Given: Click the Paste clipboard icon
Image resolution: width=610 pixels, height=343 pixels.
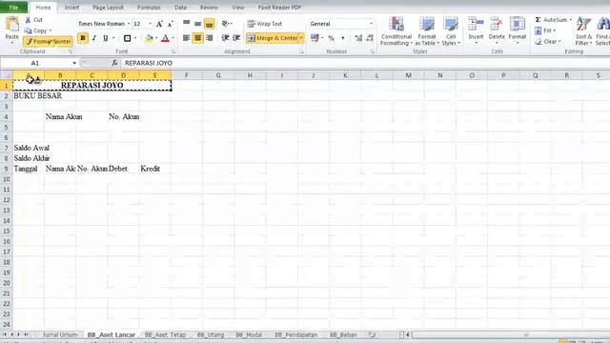Looking at the screenshot, I should tap(12, 24).
